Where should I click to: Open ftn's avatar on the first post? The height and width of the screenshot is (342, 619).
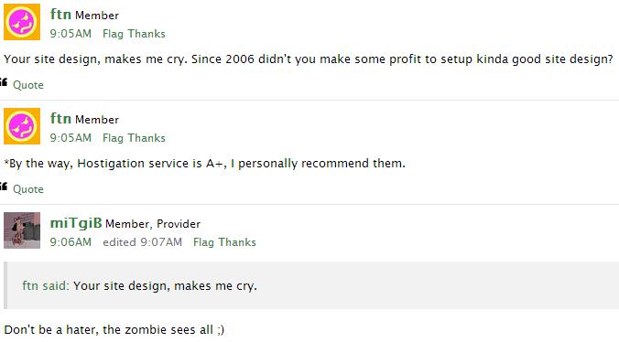(22, 22)
